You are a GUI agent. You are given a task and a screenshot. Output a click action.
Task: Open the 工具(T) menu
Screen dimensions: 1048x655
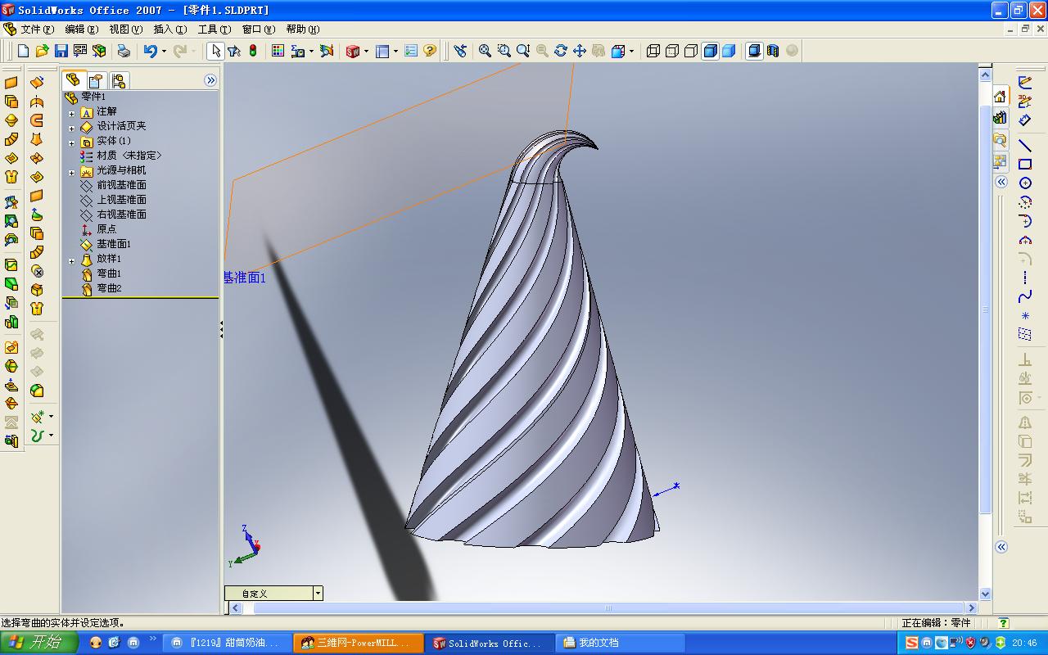coord(215,29)
